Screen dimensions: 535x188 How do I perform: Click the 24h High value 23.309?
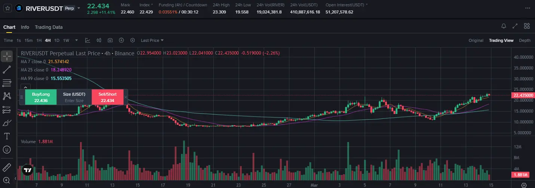coord(219,12)
